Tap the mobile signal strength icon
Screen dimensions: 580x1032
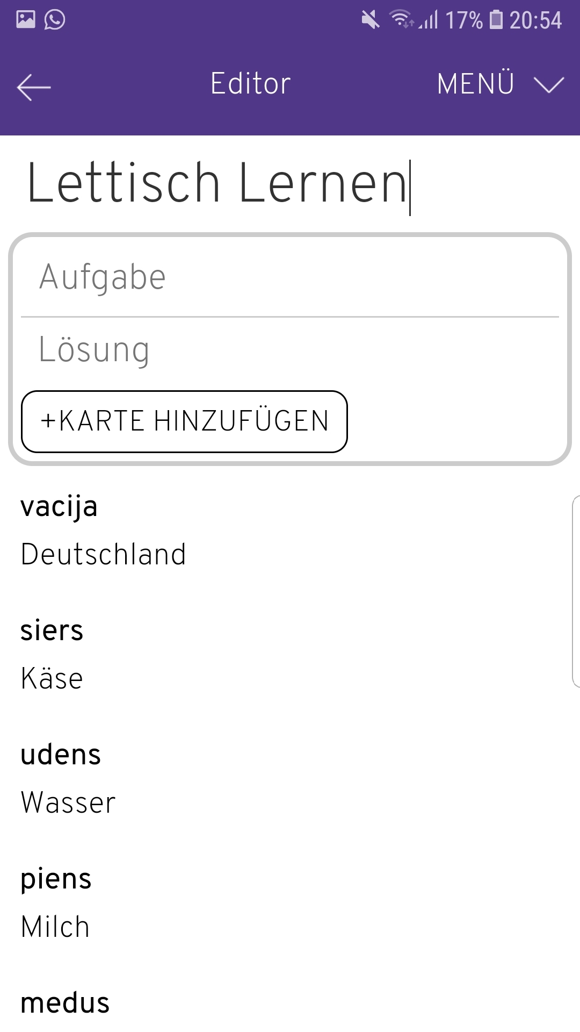[429, 20]
